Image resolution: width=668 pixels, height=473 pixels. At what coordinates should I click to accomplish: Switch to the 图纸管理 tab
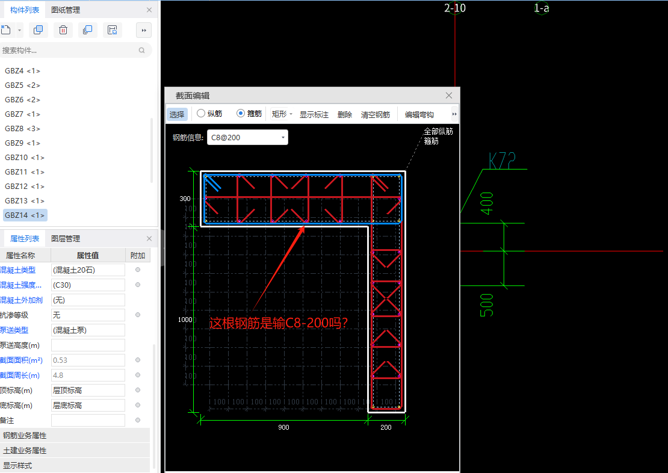[x=66, y=10]
